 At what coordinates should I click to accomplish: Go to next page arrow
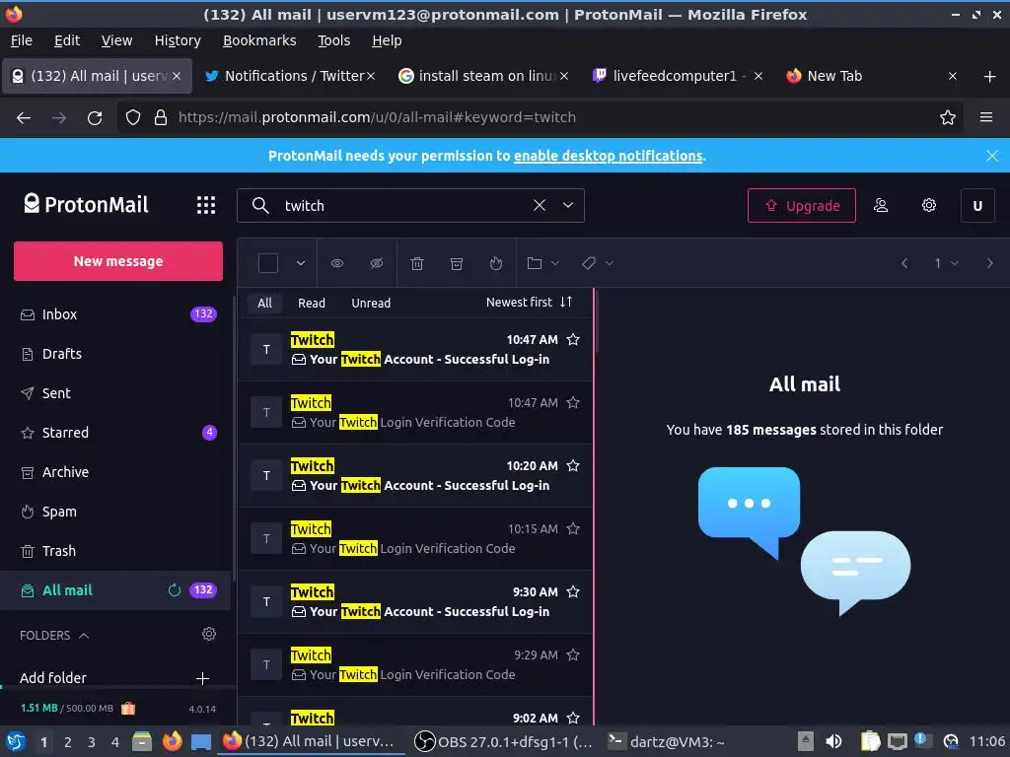pyautogui.click(x=989, y=263)
